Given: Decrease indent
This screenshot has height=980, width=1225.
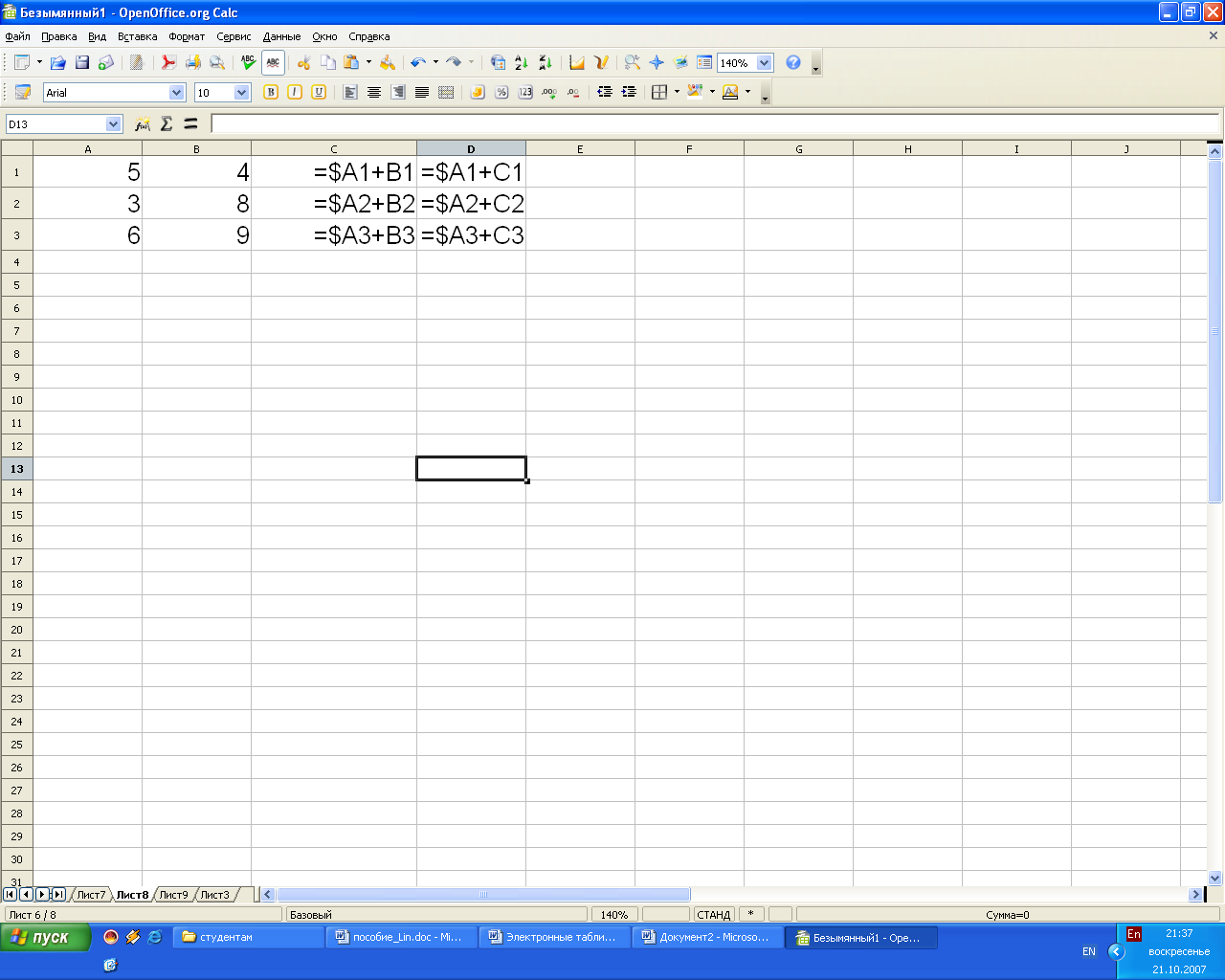Looking at the screenshot, I should 605,92.
